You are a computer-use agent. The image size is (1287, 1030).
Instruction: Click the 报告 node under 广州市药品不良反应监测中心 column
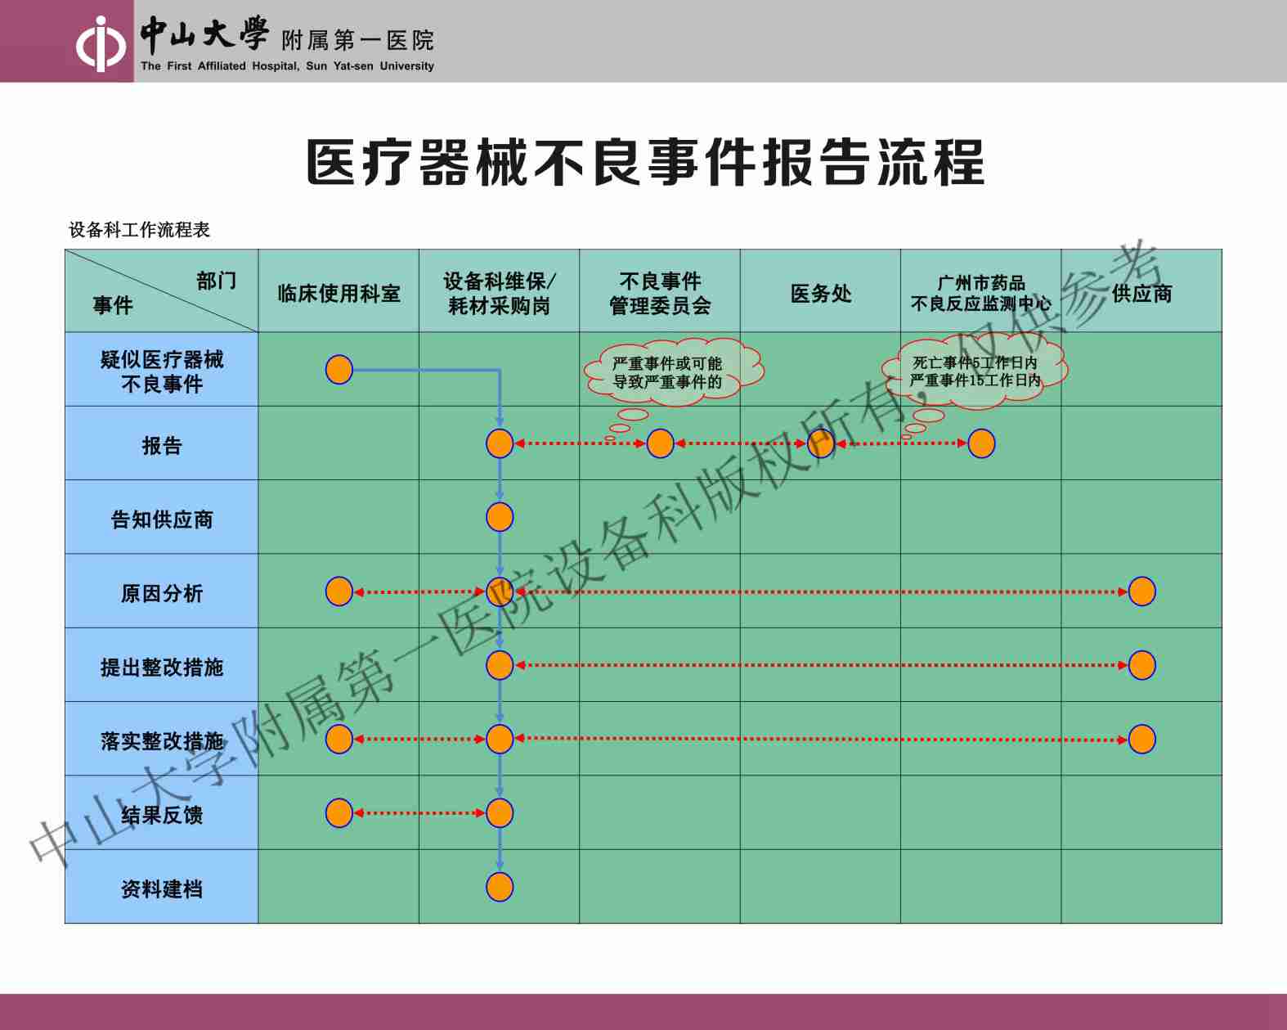981,443
